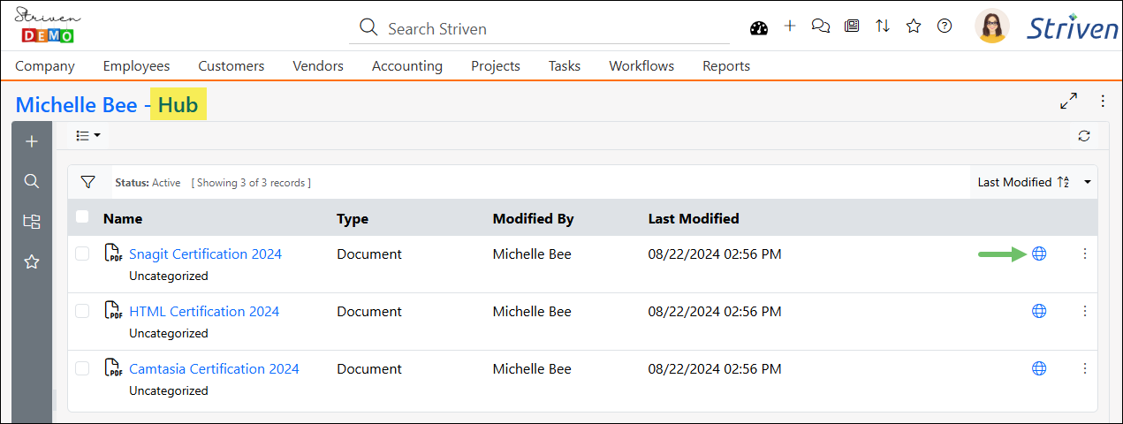Click the Search Striven field
Image resolution: width=1123 pixels, height=424 pixels.
tap(539, 27)
